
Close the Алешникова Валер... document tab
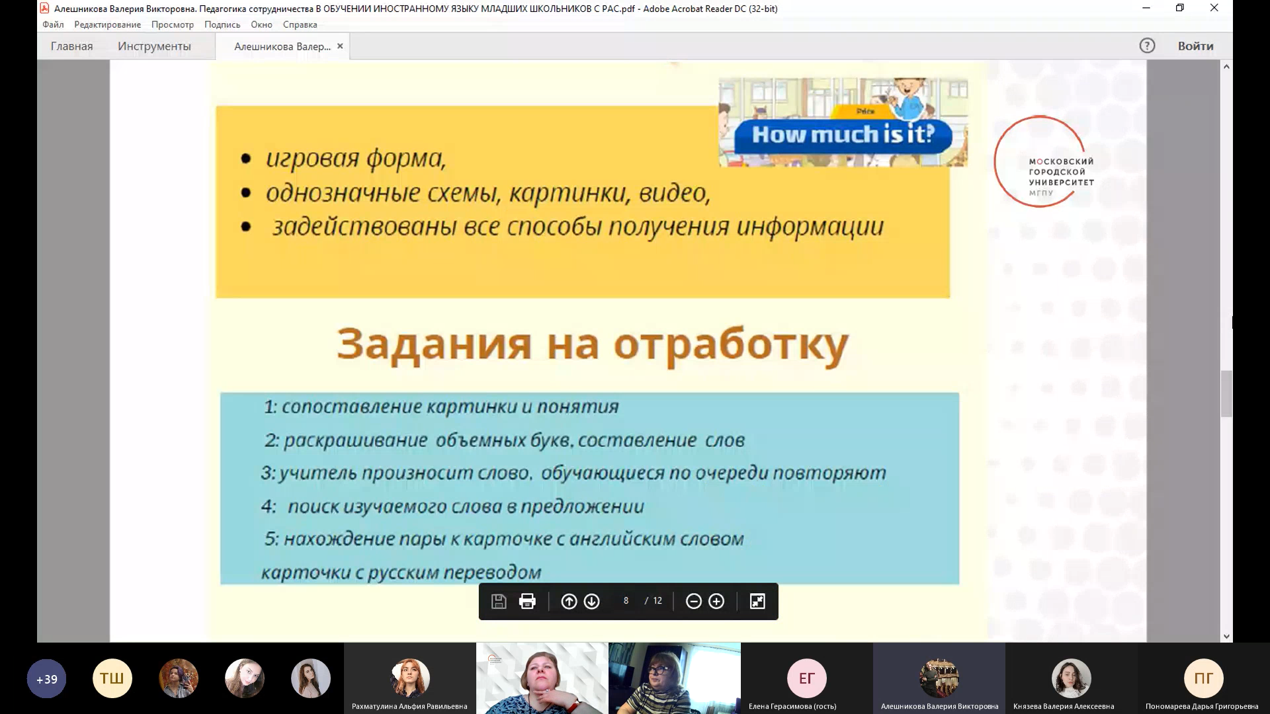[x=340, y=46]
